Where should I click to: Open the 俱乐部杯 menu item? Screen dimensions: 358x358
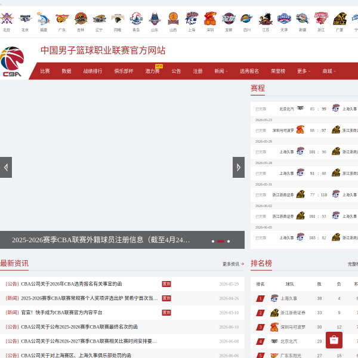(x=124, y=71)
